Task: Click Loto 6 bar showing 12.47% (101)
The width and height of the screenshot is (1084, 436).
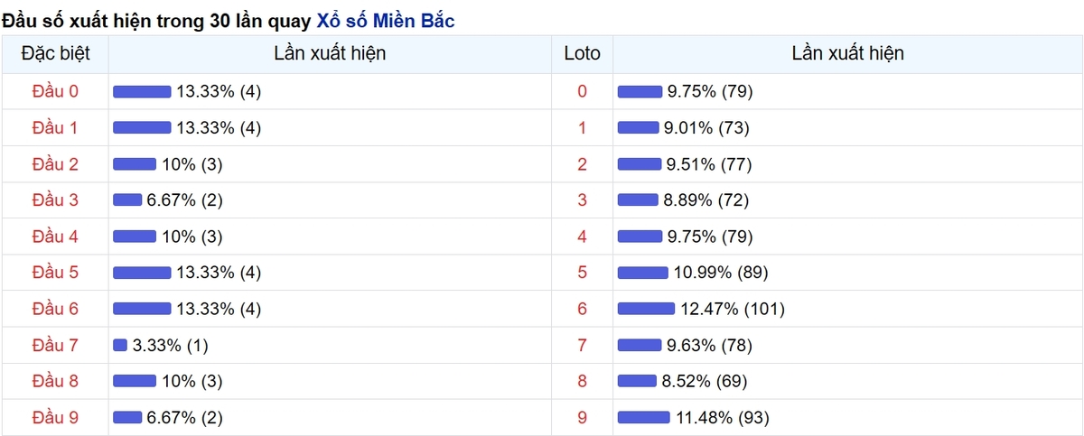Action: [646, 309]
